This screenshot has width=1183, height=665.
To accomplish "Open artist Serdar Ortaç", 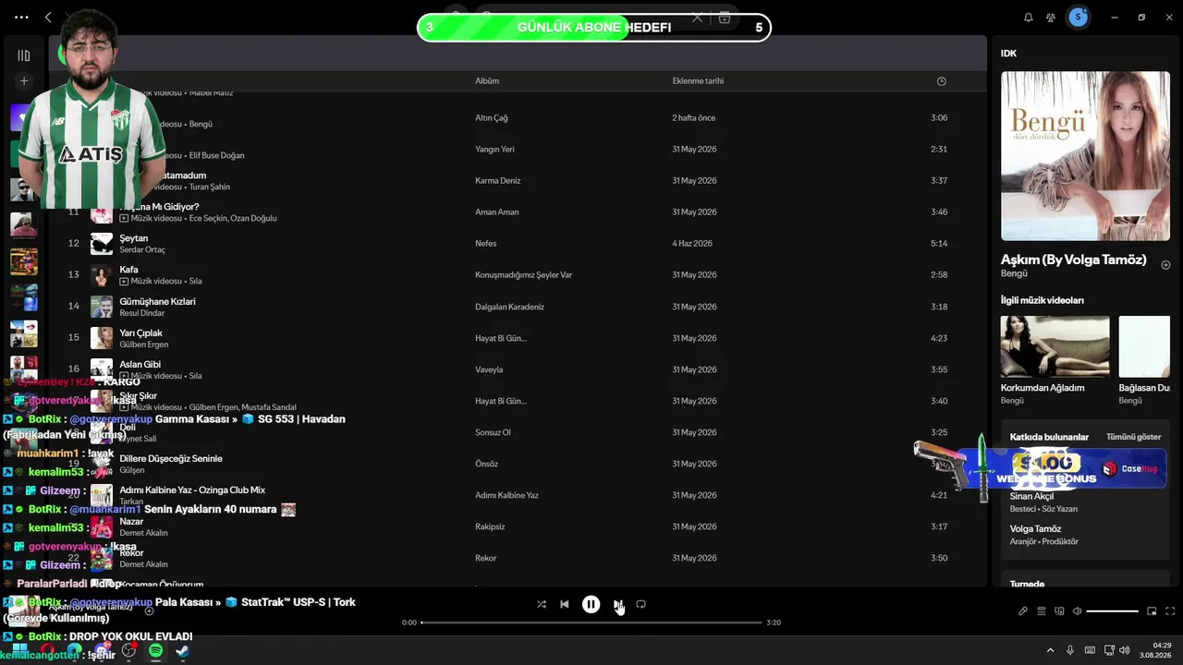I will [x=142, y=250].
